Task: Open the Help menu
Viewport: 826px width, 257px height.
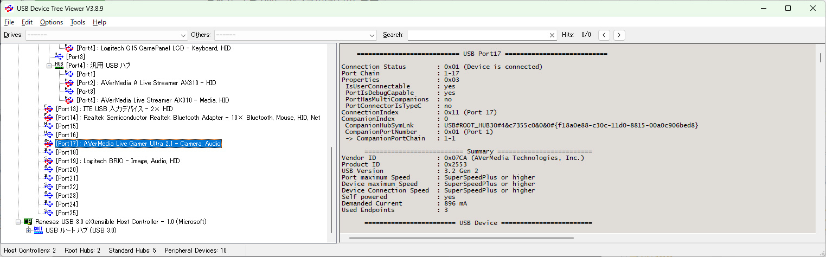Action: [99, 22]
